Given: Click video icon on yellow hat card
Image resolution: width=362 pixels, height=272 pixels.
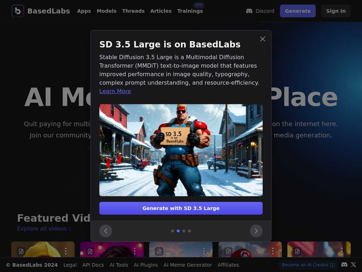Looking at the screenshot, I should click(21, 251).
